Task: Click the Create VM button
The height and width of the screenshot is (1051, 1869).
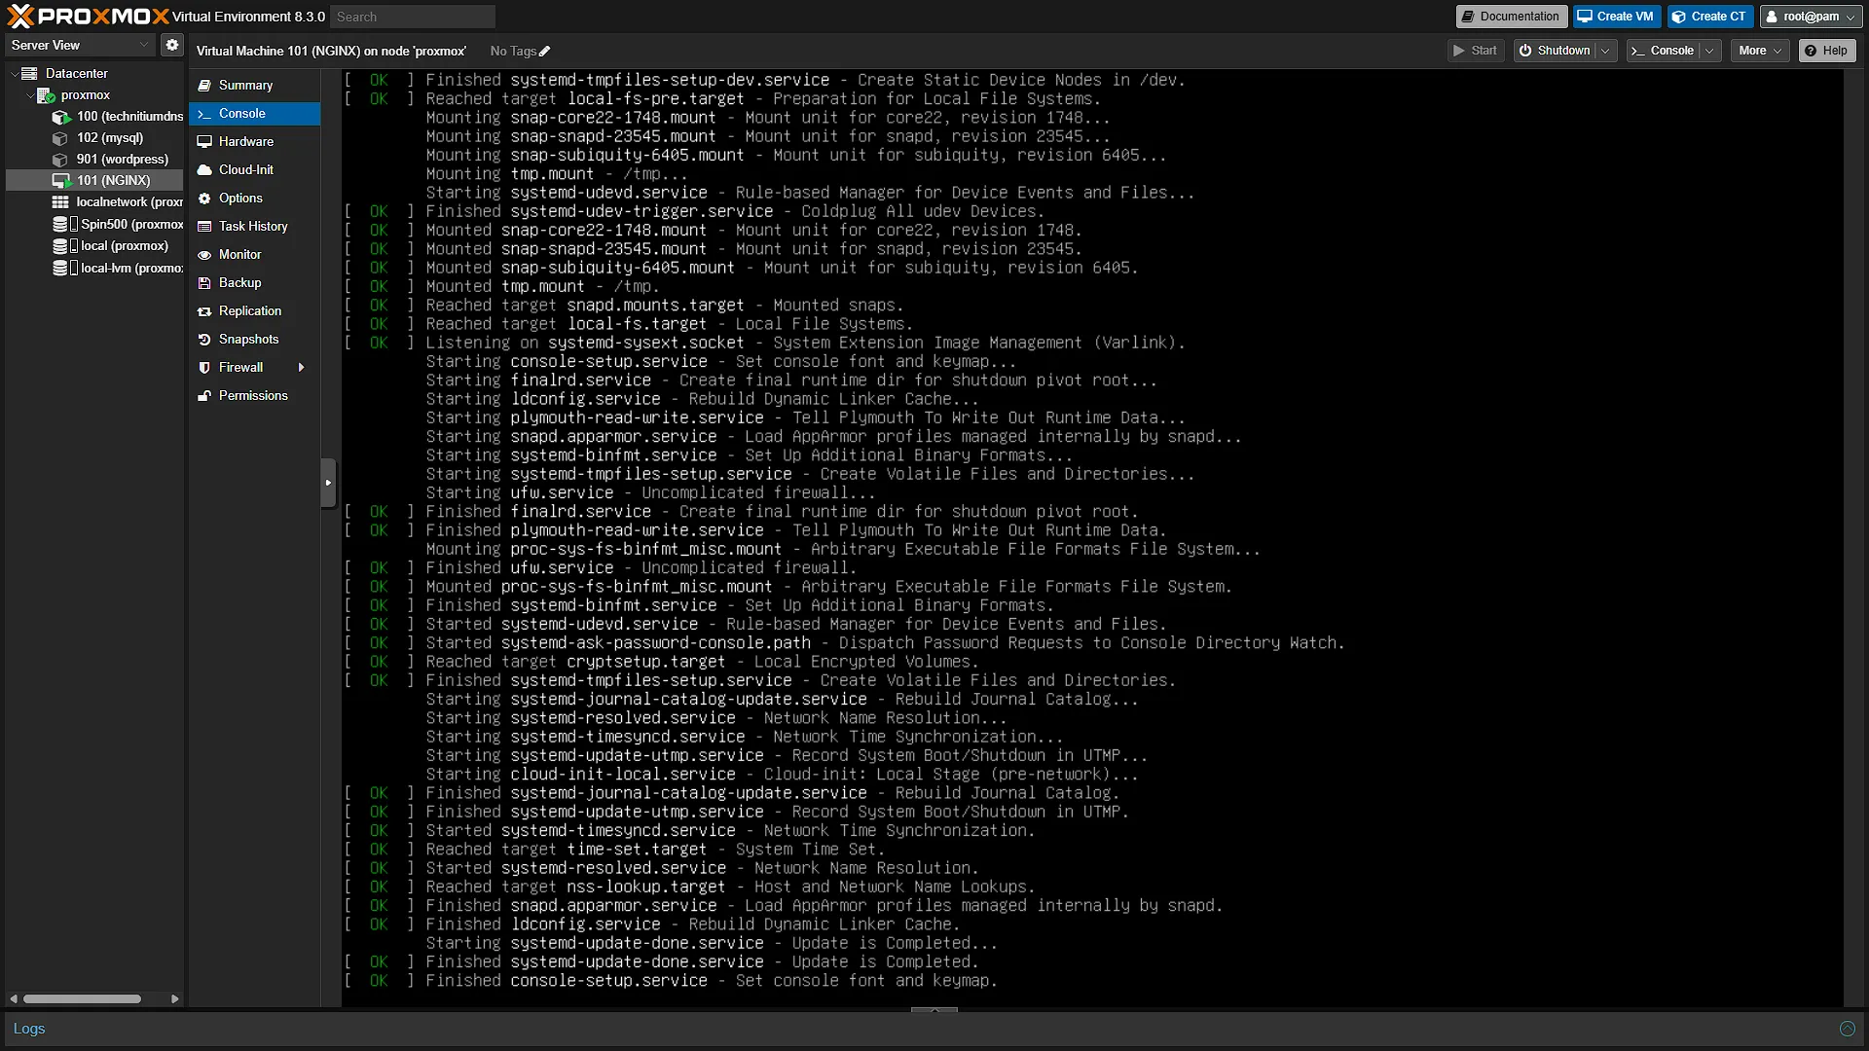Action: point(1616,17)
